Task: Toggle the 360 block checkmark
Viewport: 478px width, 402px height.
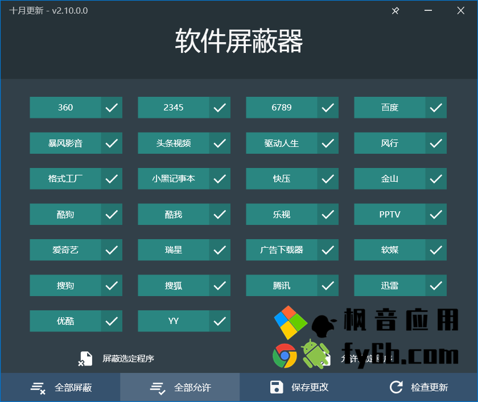Action: click(112, 108)
